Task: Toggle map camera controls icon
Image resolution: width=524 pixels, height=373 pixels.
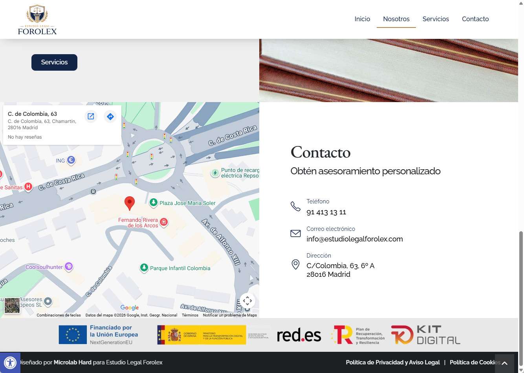Action: click(x=247, y=301)
